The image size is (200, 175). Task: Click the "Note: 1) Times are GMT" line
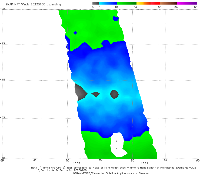(114, 168)
